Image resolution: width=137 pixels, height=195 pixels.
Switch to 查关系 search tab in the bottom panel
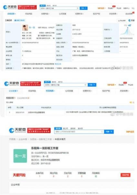pos(80,128)
